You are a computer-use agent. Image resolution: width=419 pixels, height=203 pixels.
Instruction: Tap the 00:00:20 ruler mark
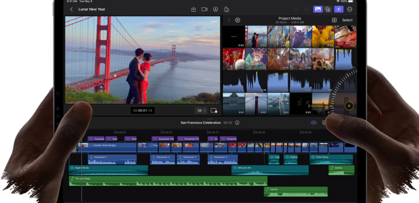(259, 132)
